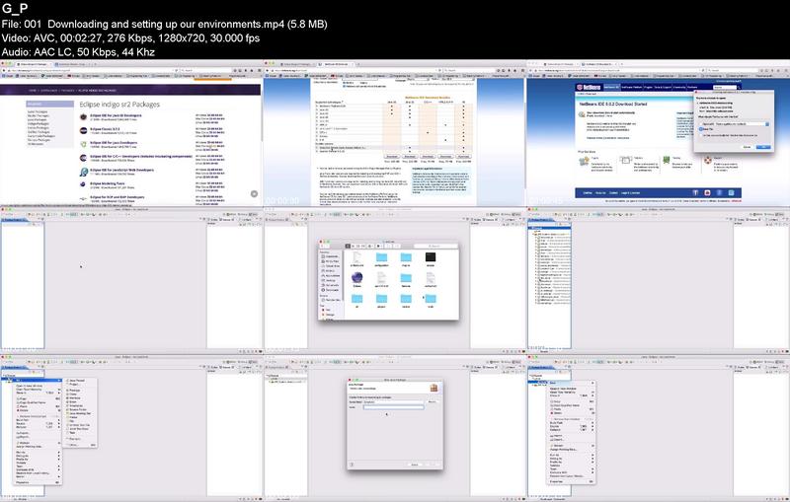This screenshot has width=790, height=502.
Task: Click Browse button in New Java Package dialog
Action: tap(433, 402)
